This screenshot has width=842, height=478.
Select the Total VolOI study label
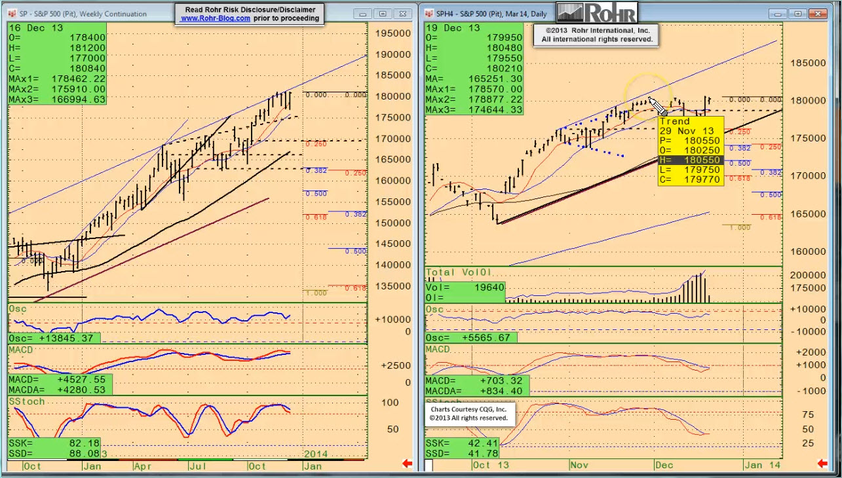tap(459, 272)
